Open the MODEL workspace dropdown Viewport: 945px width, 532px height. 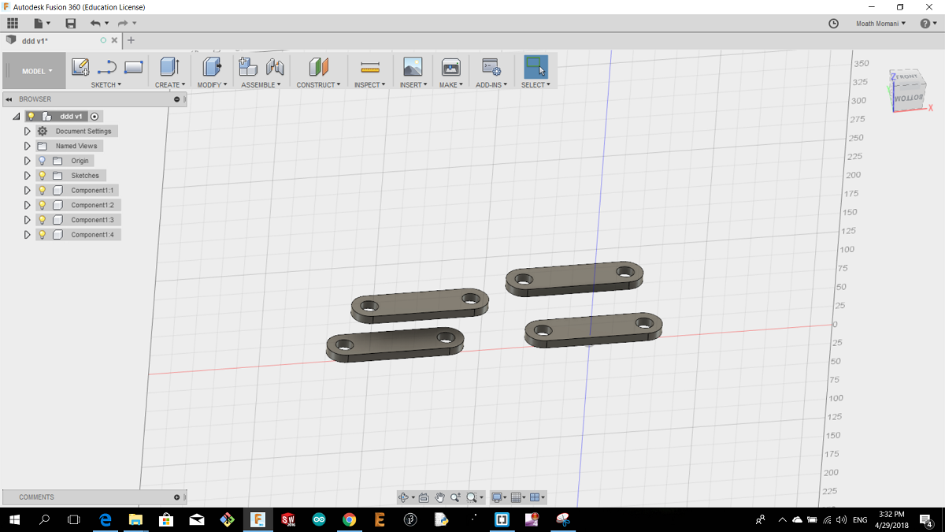33,71
